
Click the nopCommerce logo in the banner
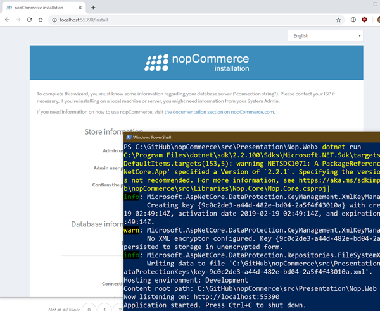(196, 63)
